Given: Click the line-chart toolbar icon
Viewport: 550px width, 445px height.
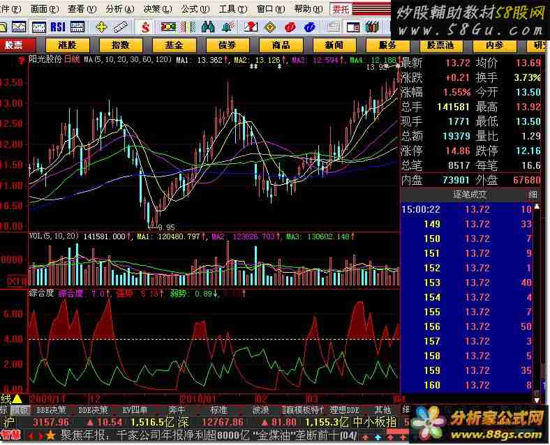Looking at the screenshot, I should (x=19, y=27).
